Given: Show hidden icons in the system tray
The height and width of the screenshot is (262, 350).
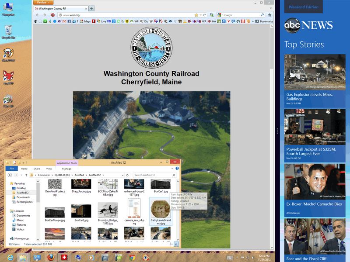Looking at the screenshot, I should (x=237, y=258).
